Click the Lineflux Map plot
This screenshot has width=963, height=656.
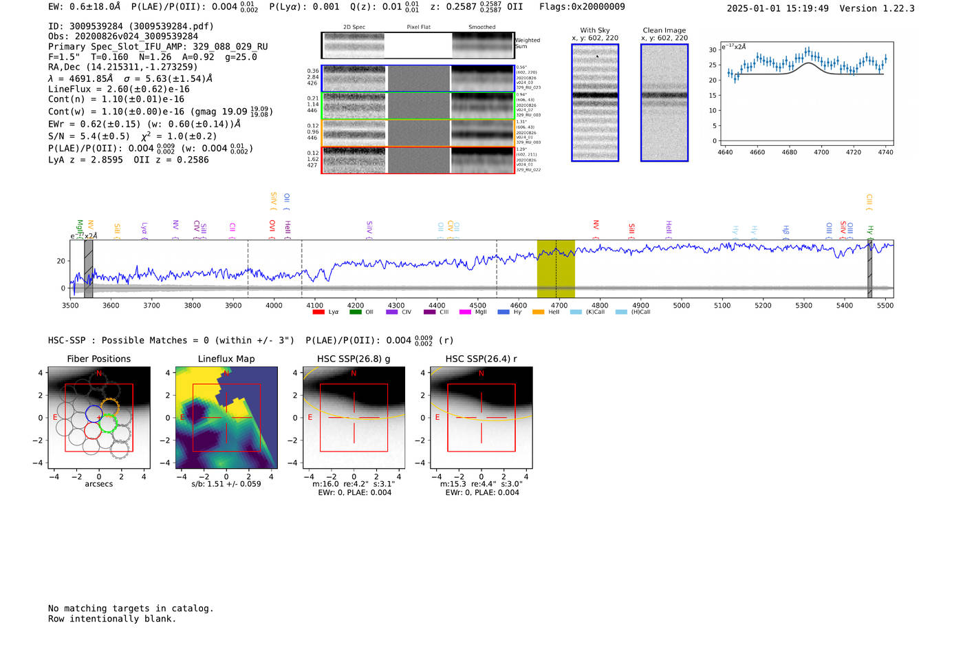226,418
